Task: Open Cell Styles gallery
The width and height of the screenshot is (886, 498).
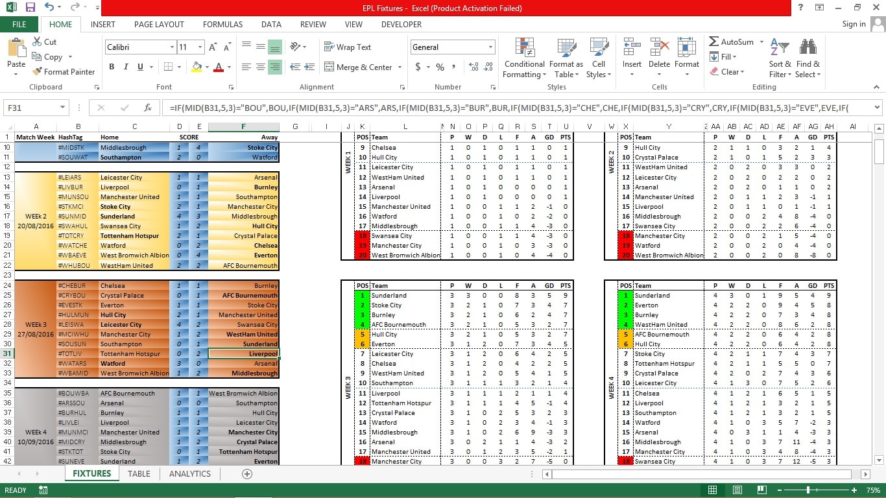Action: coord(598,58)
